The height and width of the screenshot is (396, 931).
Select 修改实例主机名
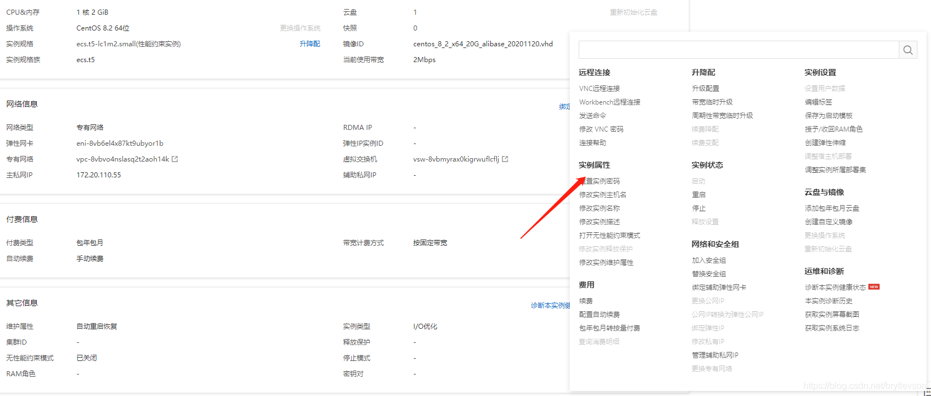coord(603,195)
